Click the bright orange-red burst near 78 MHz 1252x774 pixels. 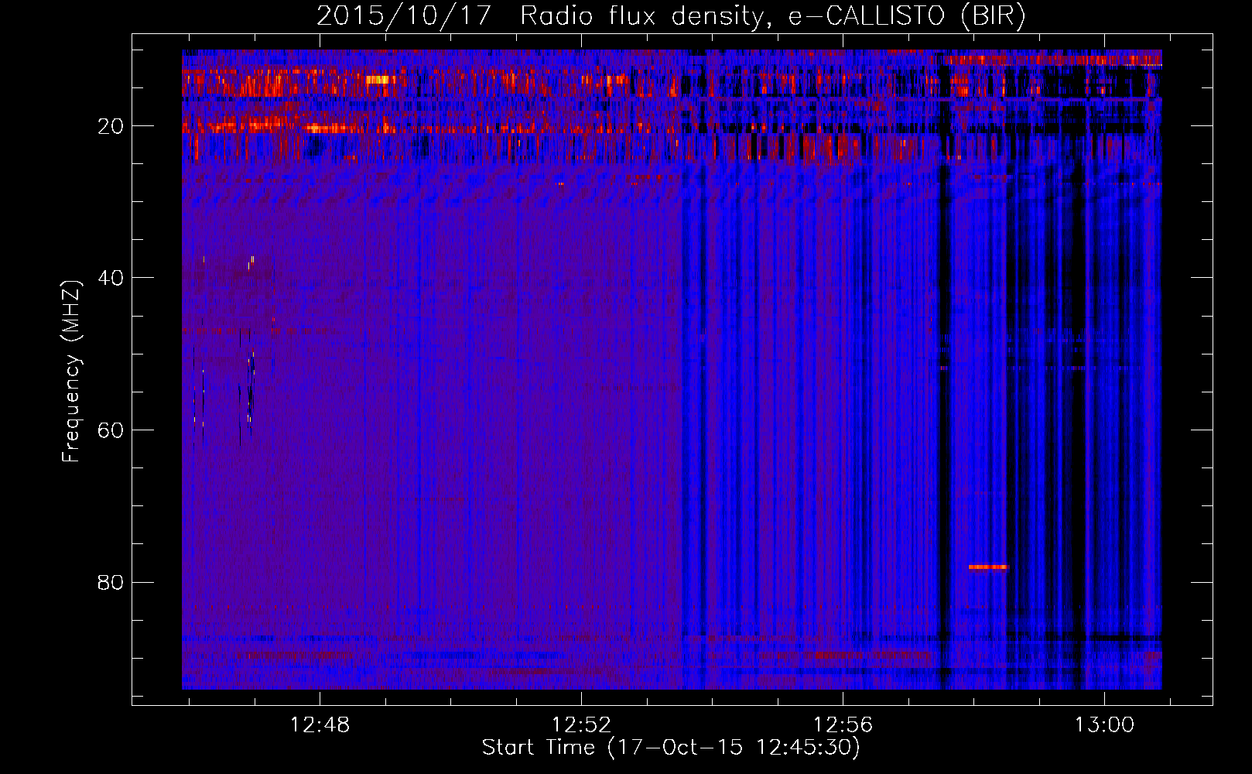click(x=988, y=567)
